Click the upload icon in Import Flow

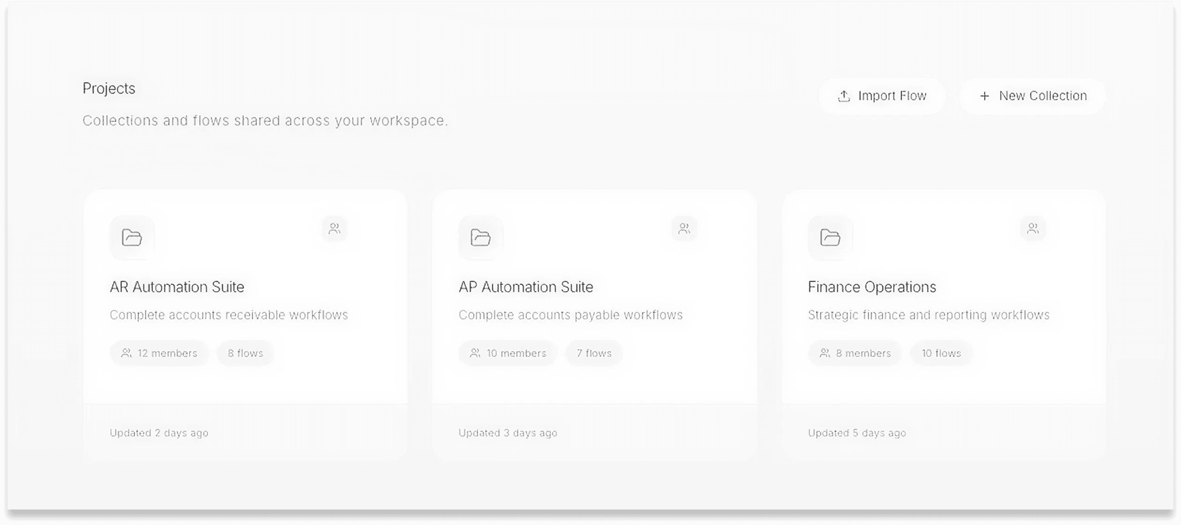point(844,96)
